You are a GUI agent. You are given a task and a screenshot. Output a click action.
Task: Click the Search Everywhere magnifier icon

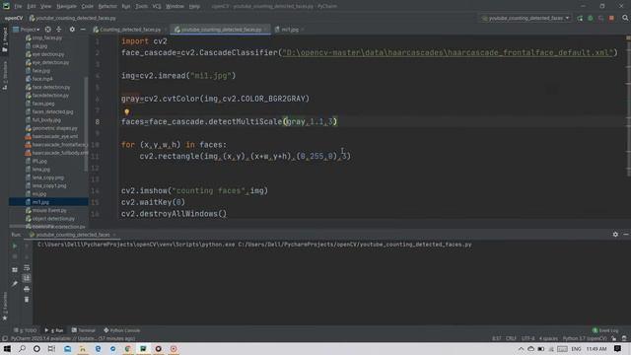(x=625, y=18)
